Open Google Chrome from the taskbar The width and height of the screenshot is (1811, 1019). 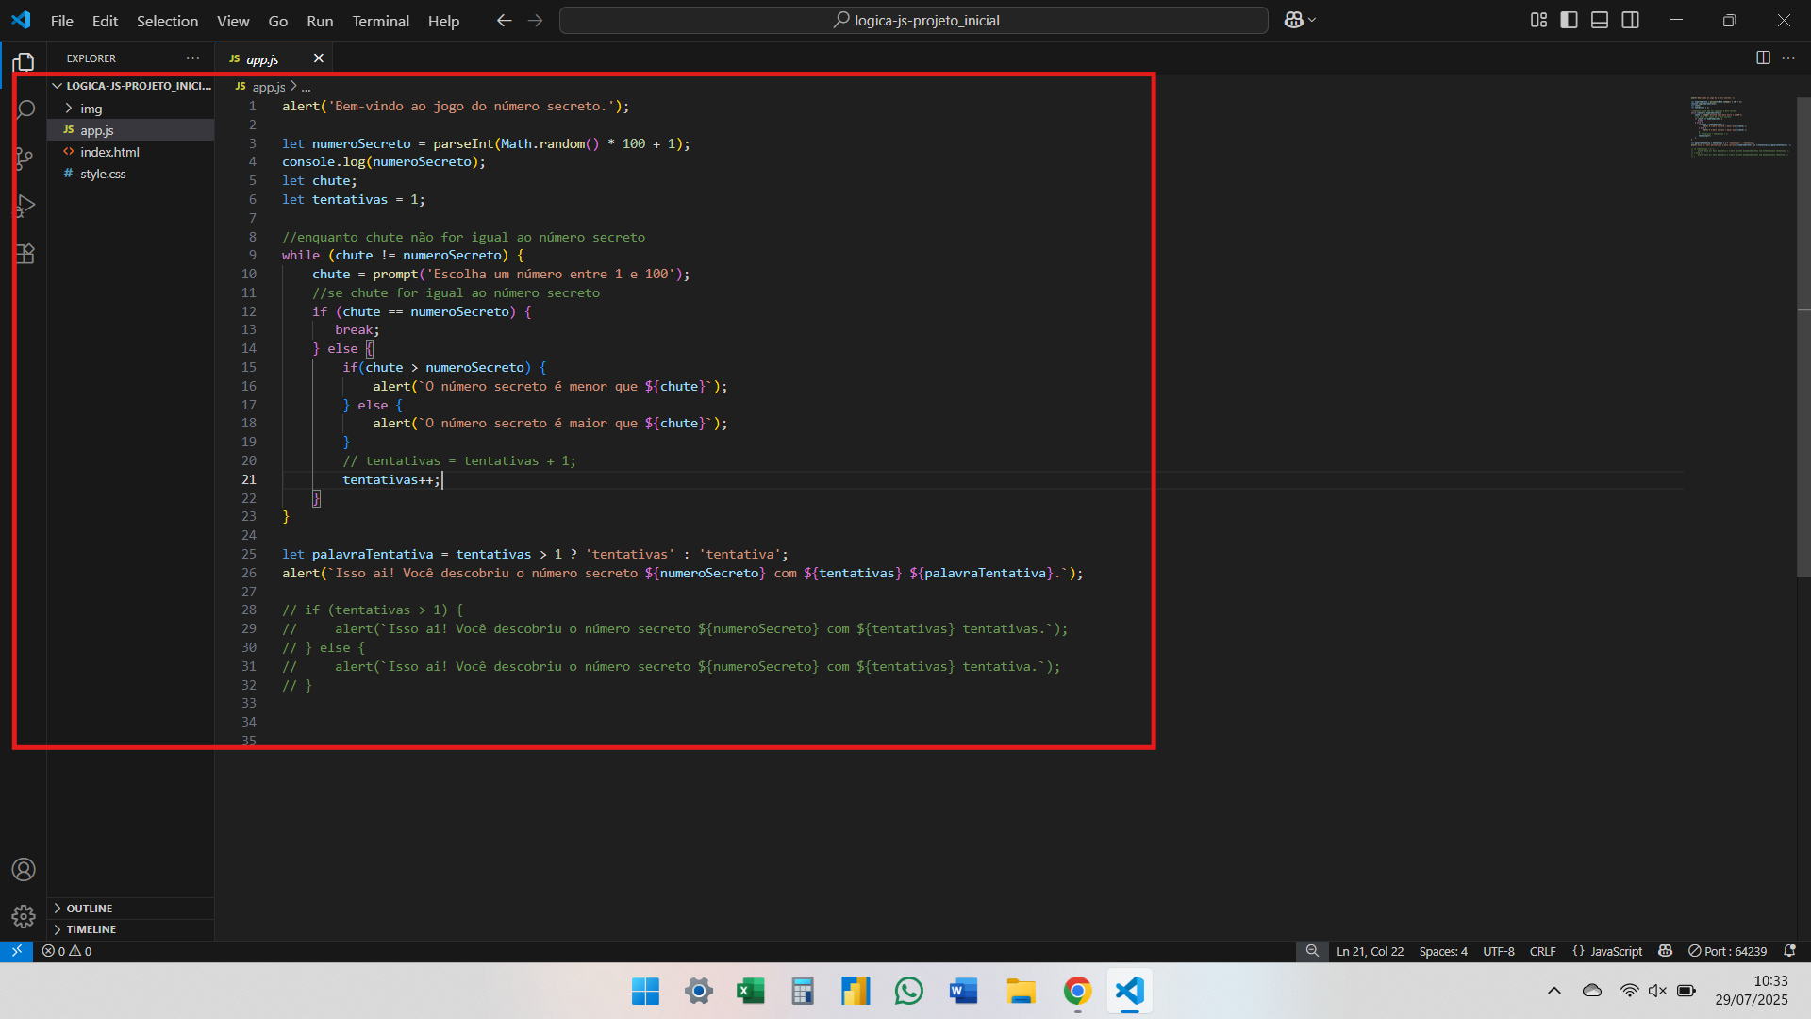pyautogui.click(x=1077, y=992)
